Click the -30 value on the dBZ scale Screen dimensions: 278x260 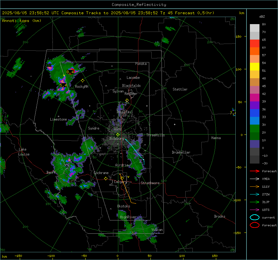[265, 163]
